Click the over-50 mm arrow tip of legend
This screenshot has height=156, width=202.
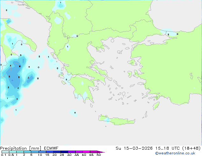[101, 152]
